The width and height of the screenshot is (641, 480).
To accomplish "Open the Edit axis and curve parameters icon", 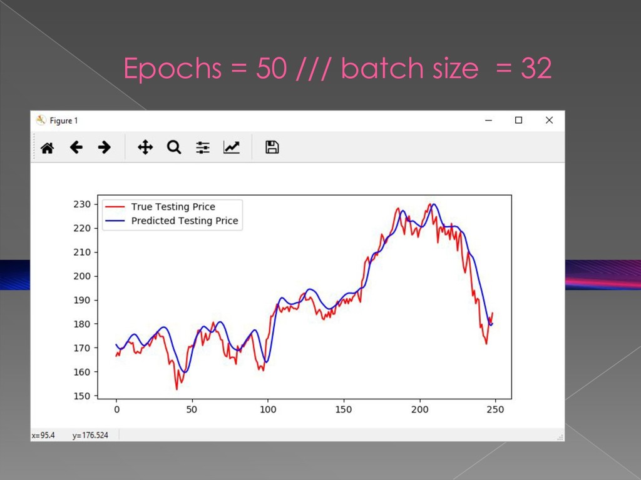I will tap(232, 147).
